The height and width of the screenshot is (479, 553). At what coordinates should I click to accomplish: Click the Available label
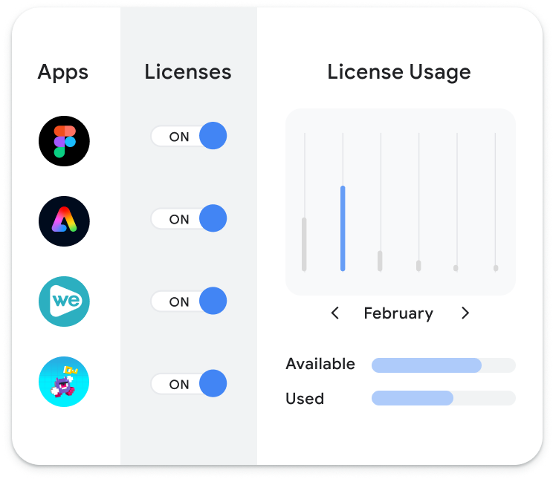click(x=320, y=364)
